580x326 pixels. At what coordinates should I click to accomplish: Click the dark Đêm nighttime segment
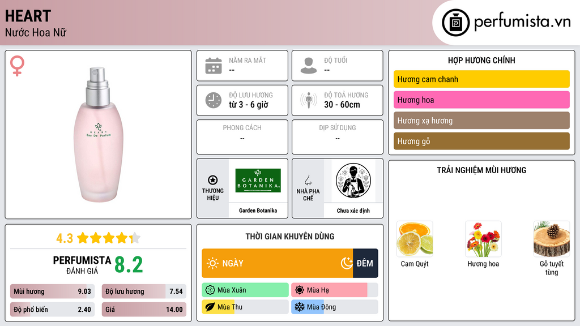[x=365, y=263]
